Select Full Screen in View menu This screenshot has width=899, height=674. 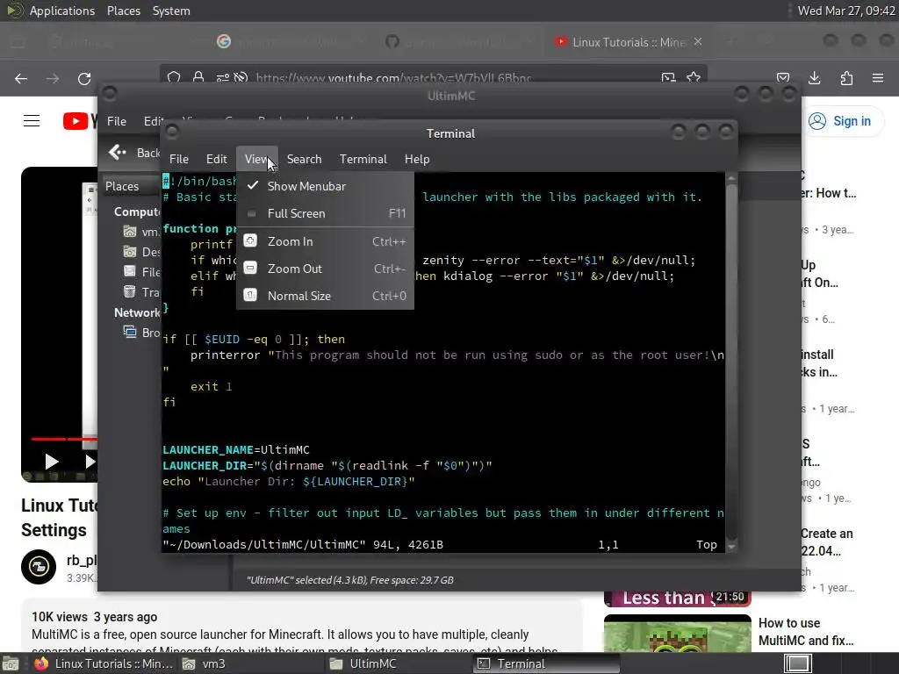pos(325,213)
